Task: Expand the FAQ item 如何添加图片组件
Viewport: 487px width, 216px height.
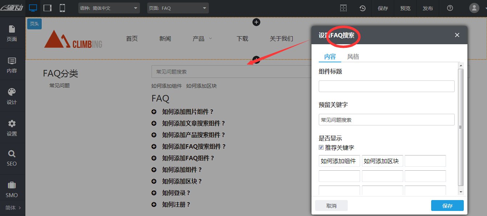Action: pyautogui.click(x=154, y=112)
